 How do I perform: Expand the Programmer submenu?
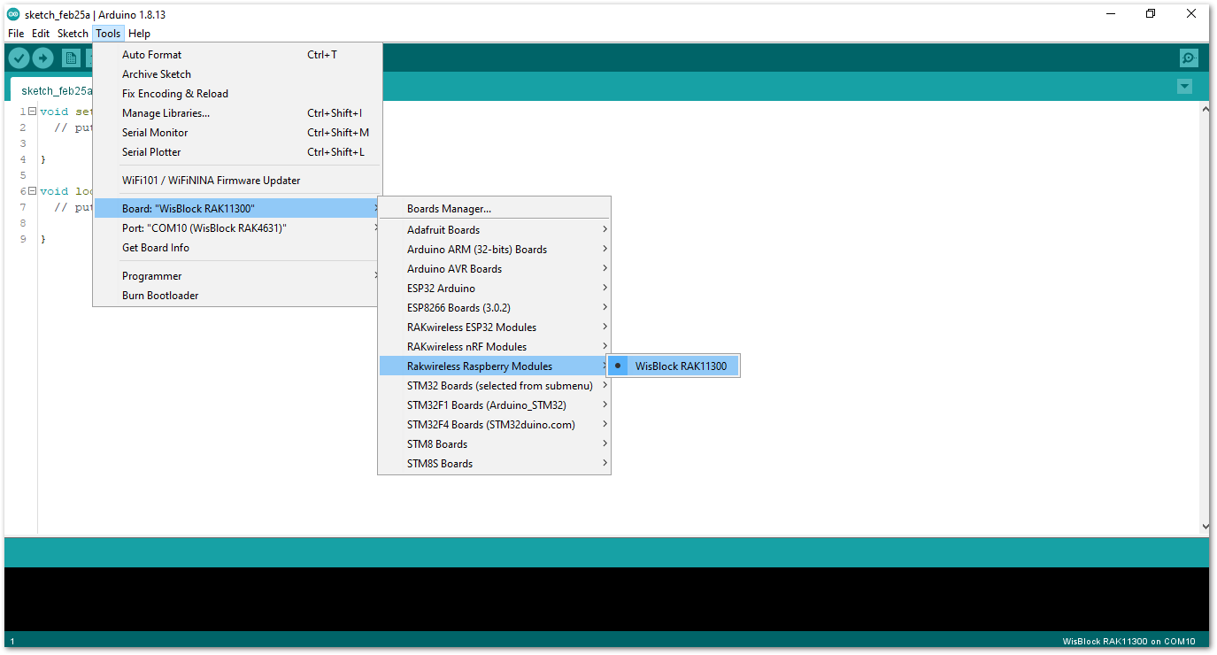[x=237, y=276]
